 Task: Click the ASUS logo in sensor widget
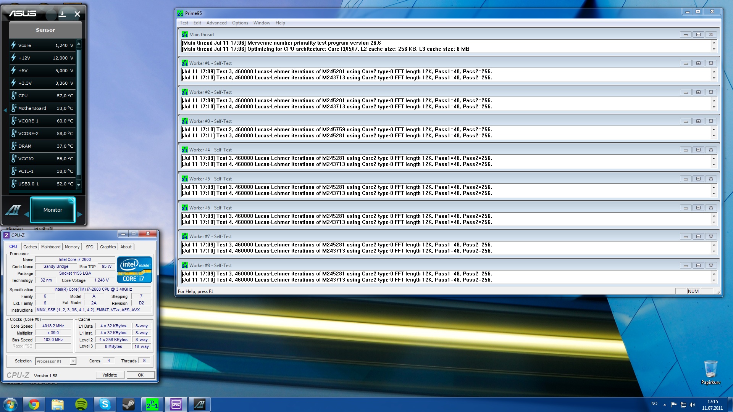point(23,13)
